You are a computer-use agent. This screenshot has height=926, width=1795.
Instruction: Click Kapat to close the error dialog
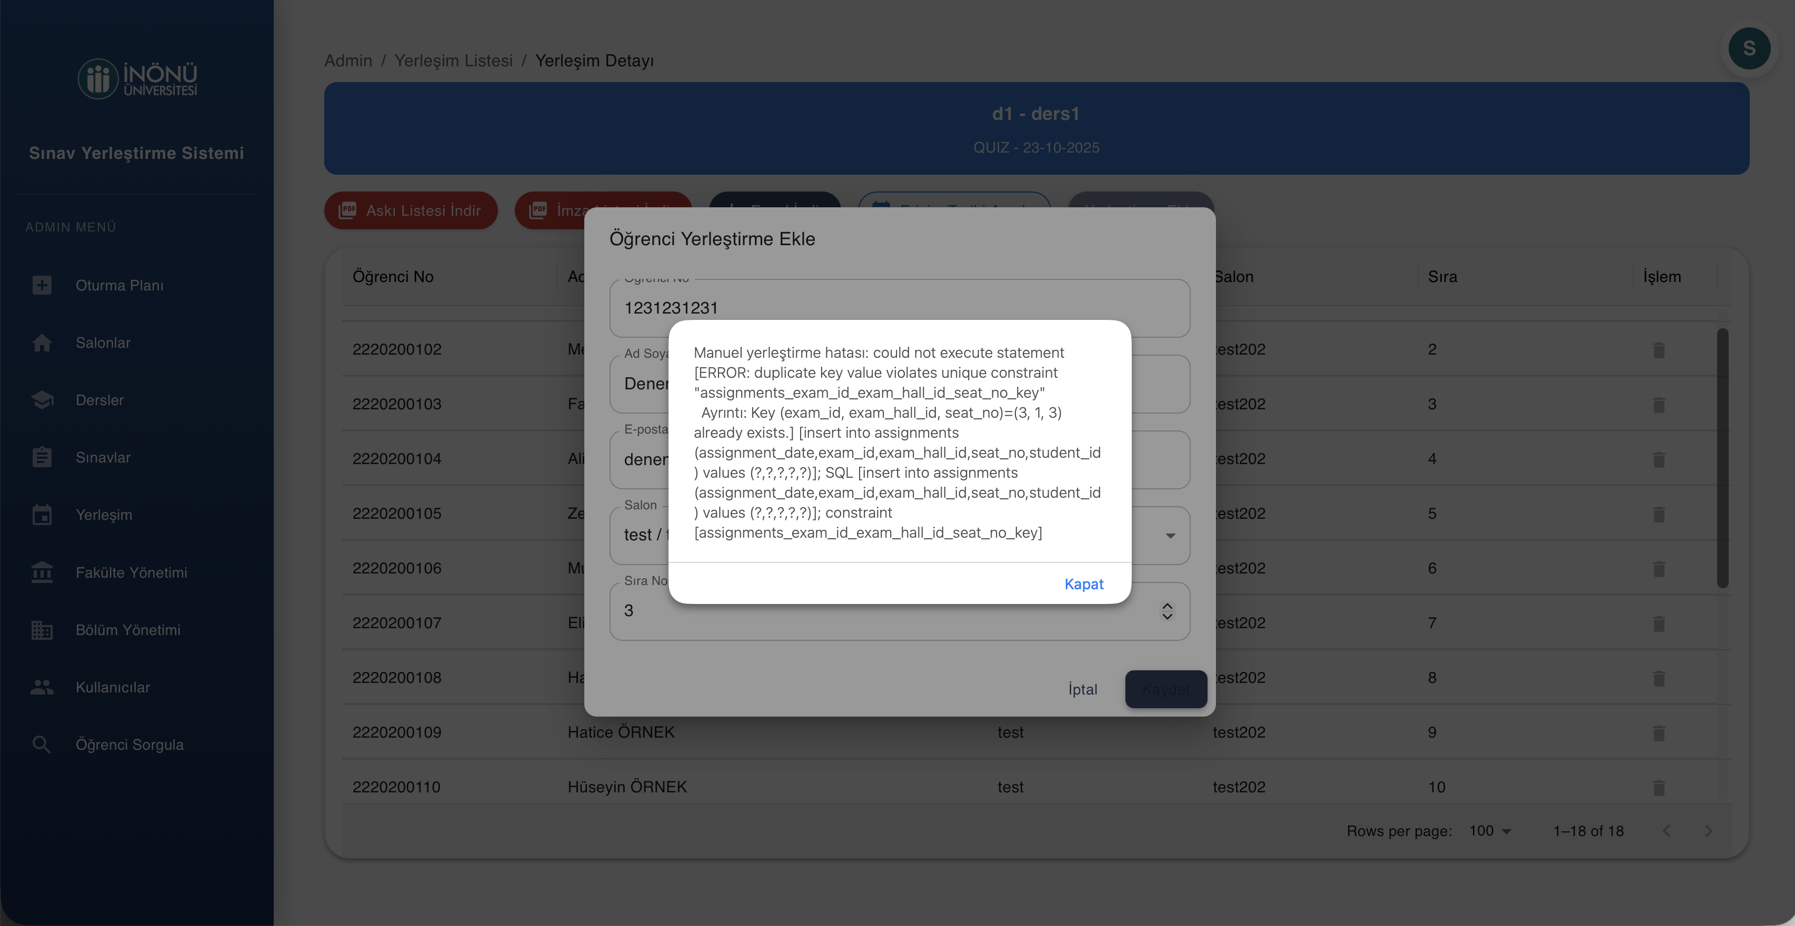[1083, 584]
